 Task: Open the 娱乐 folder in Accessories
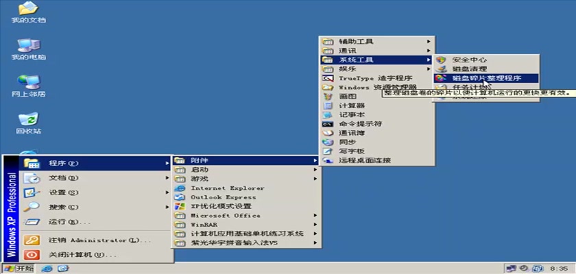[377, 69]
